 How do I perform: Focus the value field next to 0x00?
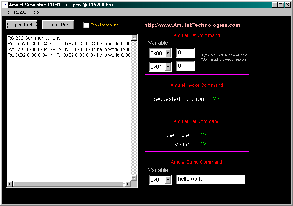click(185, 53)
